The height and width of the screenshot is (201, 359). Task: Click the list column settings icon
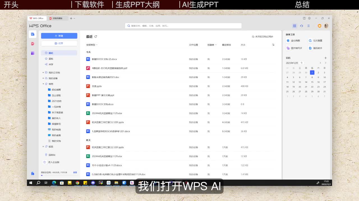[x=273, y=45]
